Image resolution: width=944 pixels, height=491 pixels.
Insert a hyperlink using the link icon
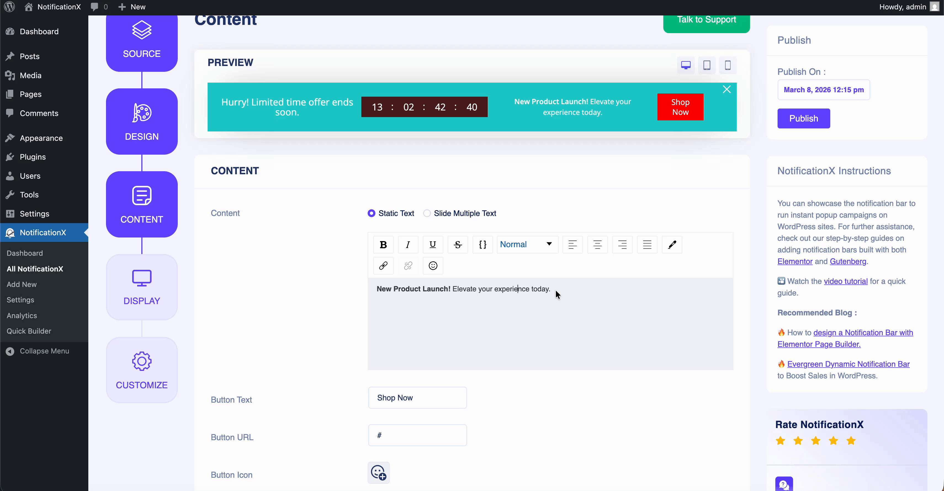pyautogui.click(x=383, y=265)
